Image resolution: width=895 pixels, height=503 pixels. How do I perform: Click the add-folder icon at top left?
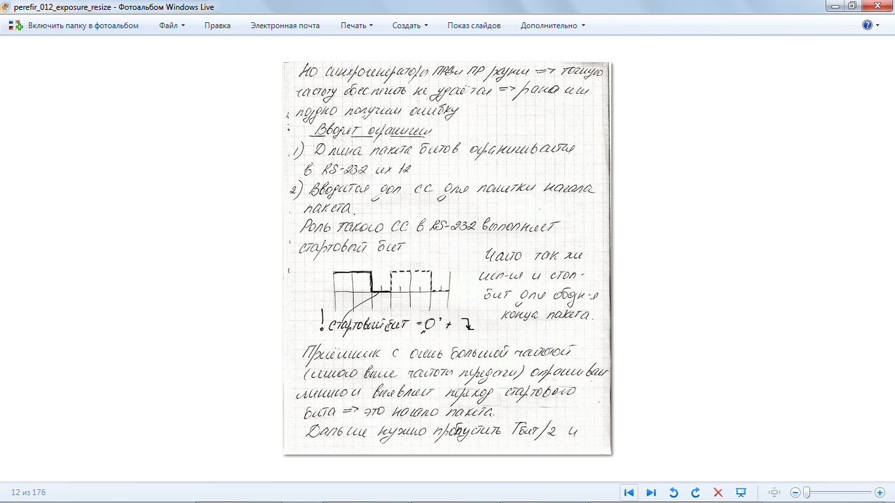[15, 26]
